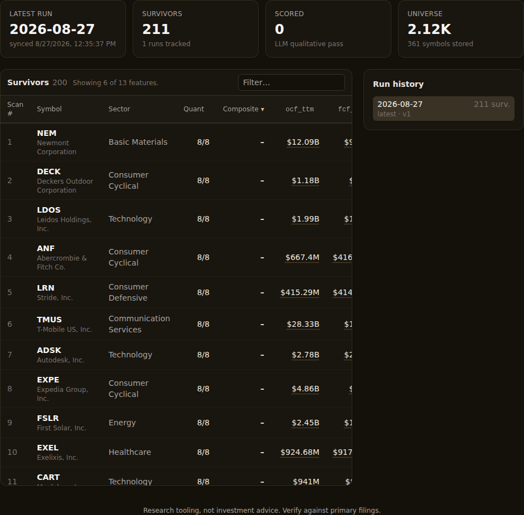
Task: Click the $12.09B ocf_ttm value
Action: coord(303,142)
